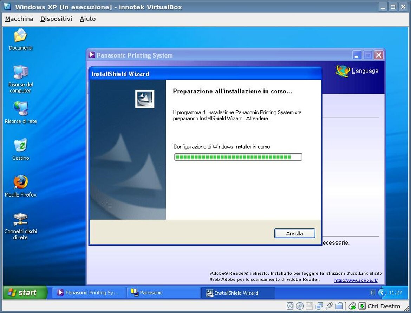Image resolution: width=411 pixels, height=313 pixels.
Task: Click the mouse integration status icon
Action: [352, 306]
